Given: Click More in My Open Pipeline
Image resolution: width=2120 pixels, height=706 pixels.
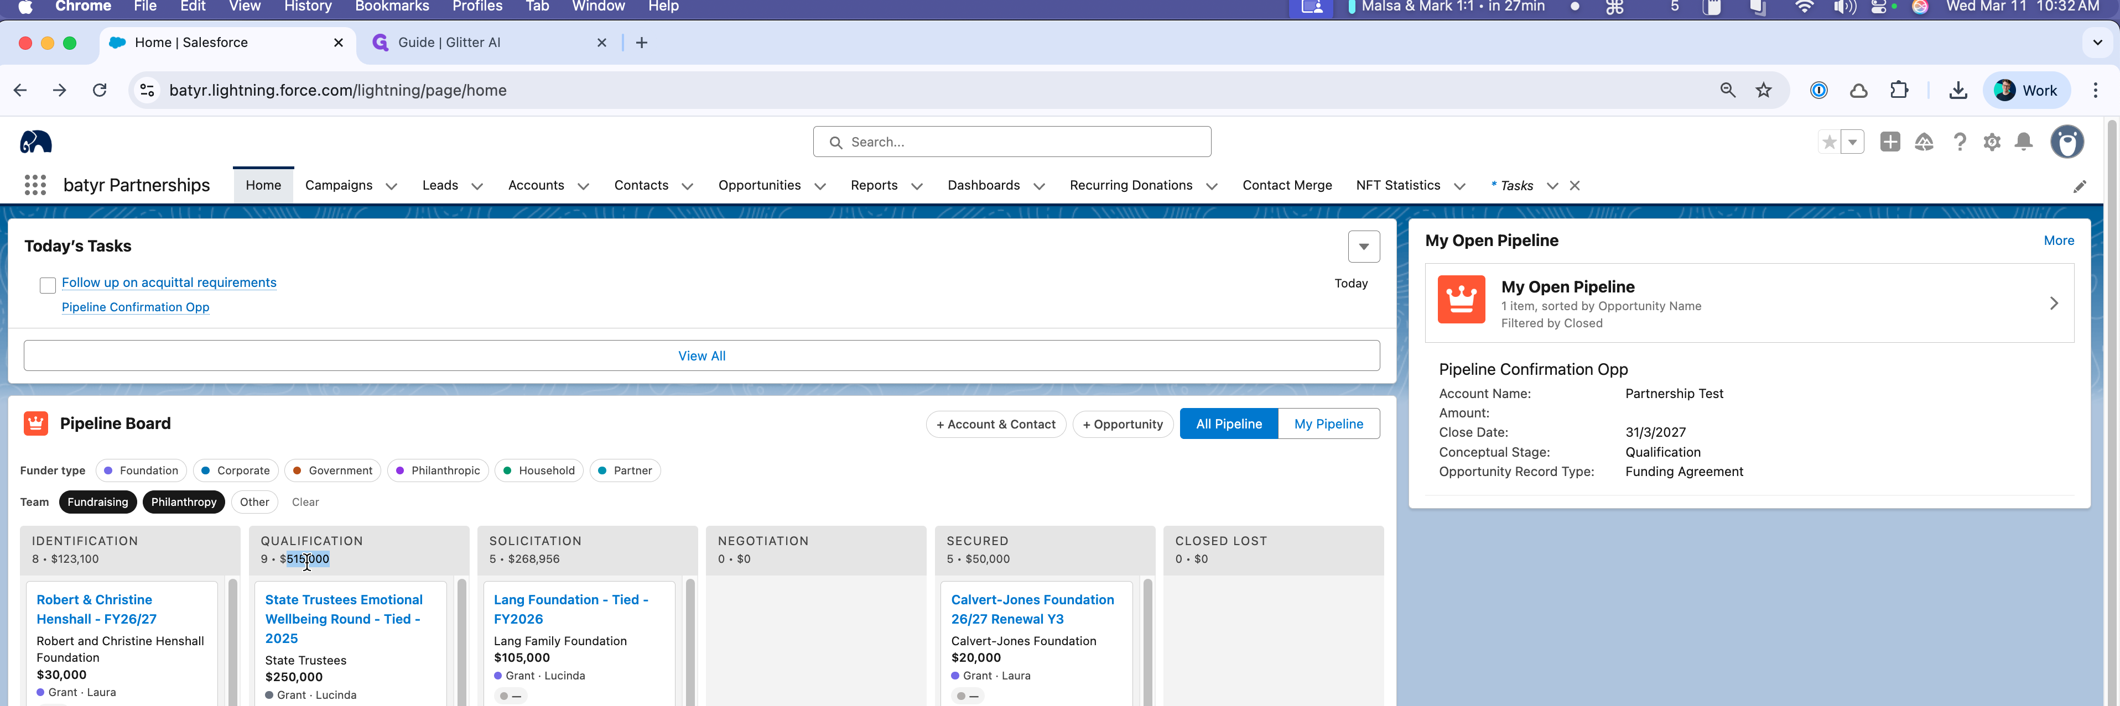Looking at the screenshot, I should click(x=2058, y=241).
